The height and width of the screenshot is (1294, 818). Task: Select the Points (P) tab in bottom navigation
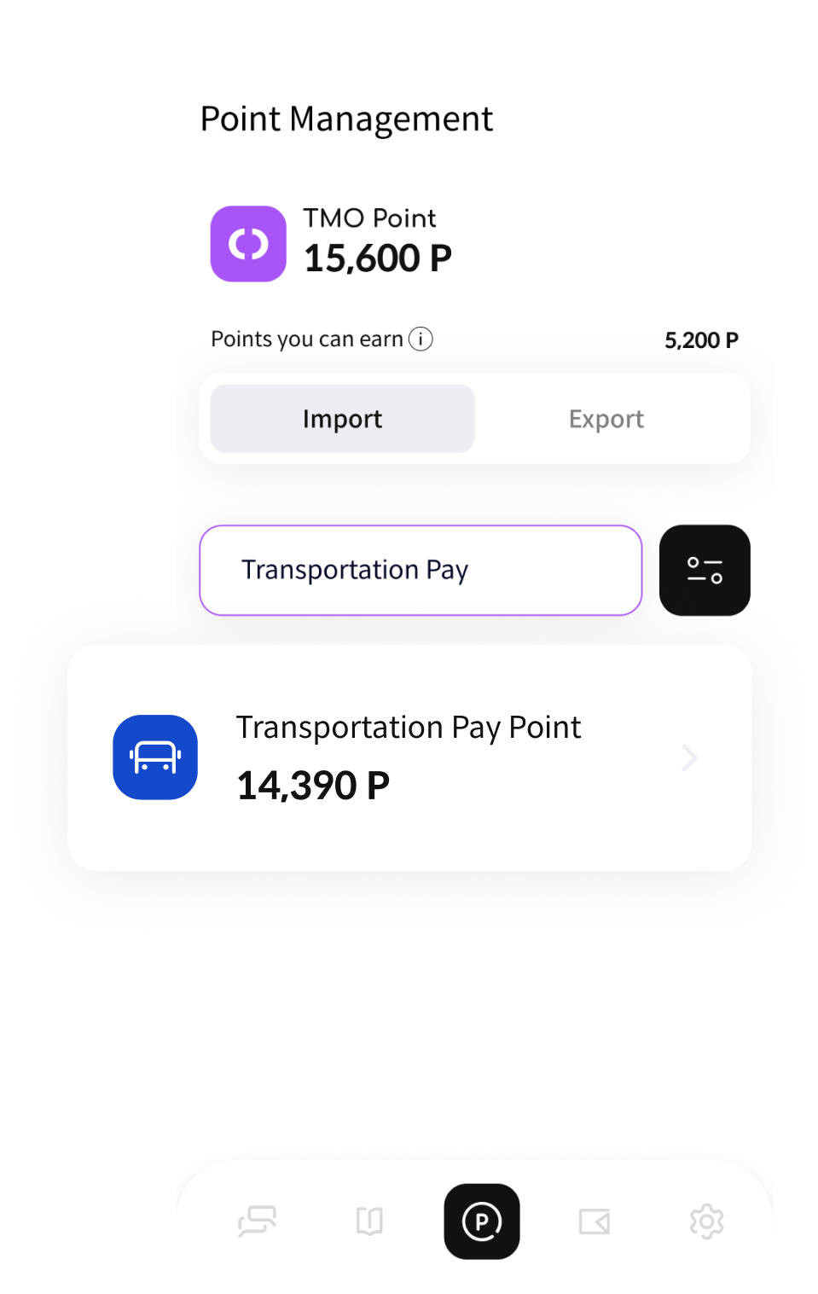tap(482, 1221)
